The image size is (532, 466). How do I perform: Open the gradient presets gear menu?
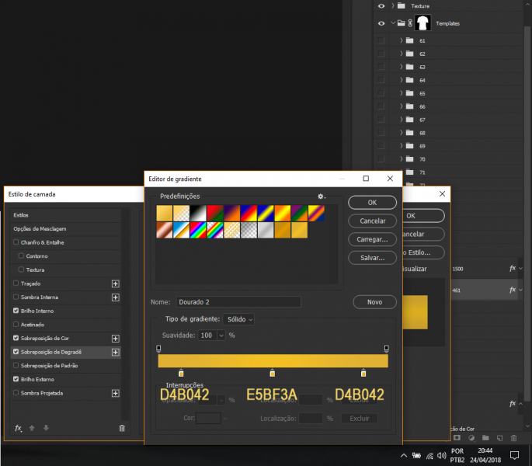[321, 196]
